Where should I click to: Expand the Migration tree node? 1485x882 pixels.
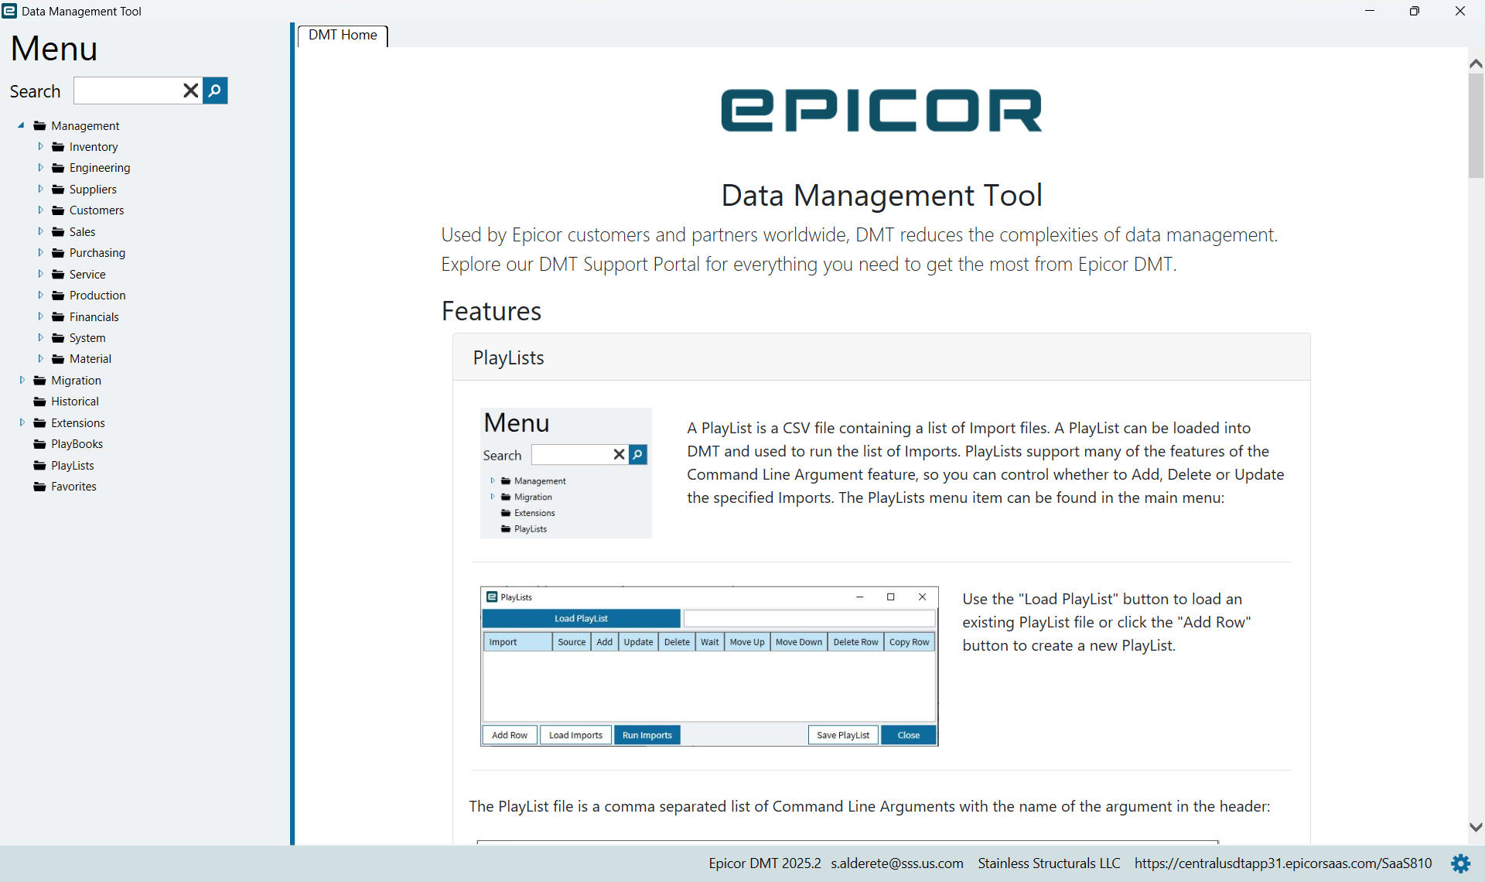(x=22, y=380)
